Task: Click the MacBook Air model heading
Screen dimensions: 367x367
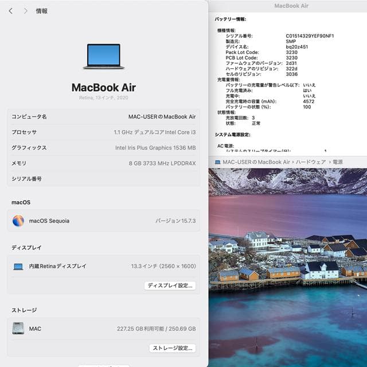Action: point(104,88)
